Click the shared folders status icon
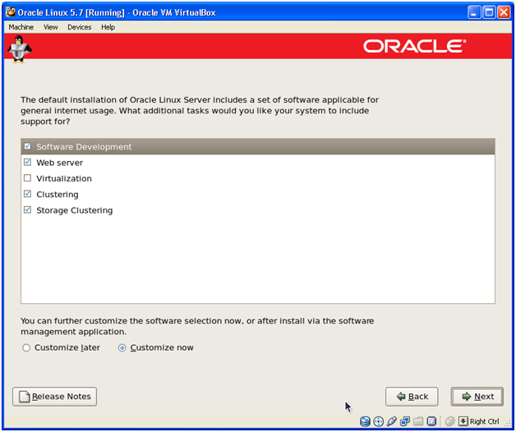The width and height of the screenshot is (516, 432). pyautogui.click(x=418, y=421)
